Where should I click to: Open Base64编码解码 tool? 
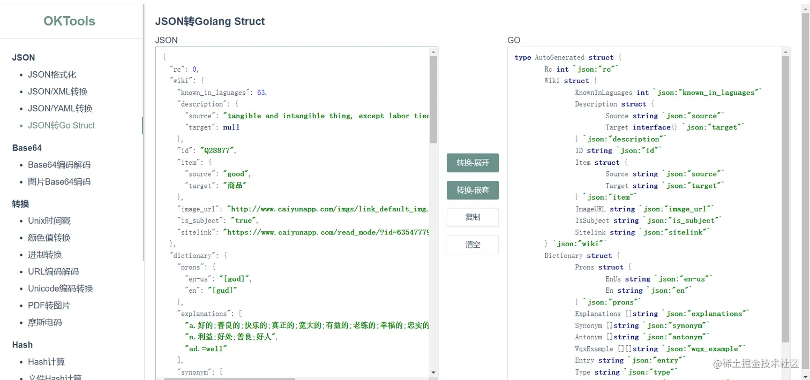(59, 164)
